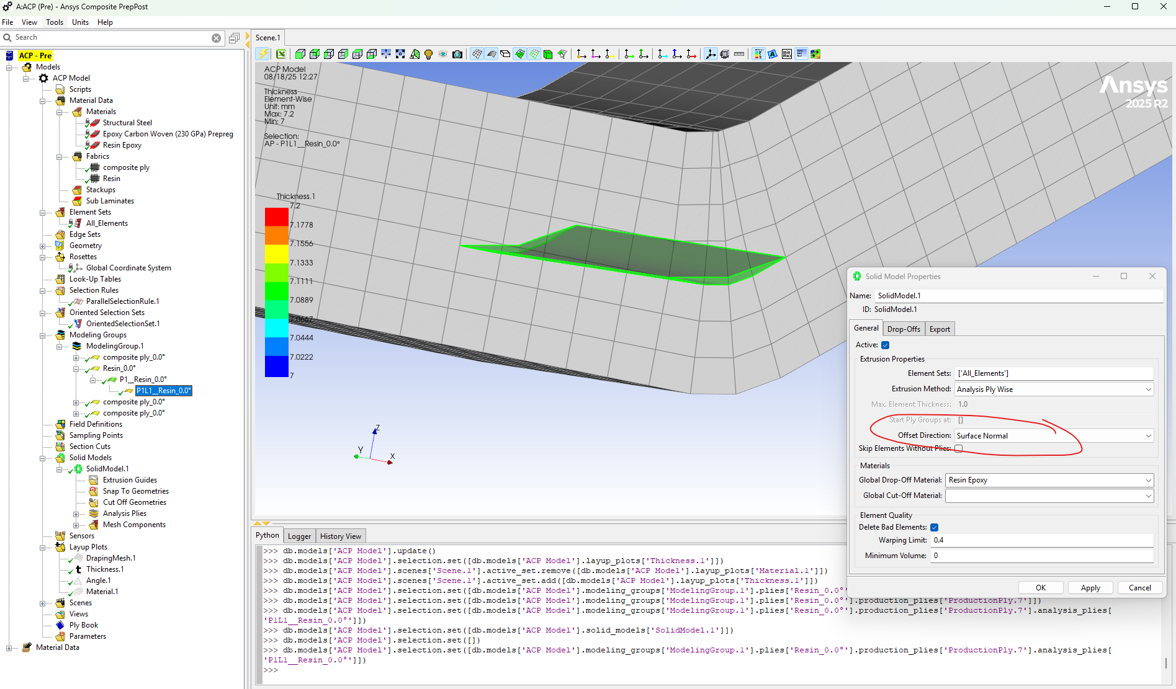The width and height of the screenshot is (1176, 689).
Task: Click the Warping Limit input field
Action: [1042, 540]
